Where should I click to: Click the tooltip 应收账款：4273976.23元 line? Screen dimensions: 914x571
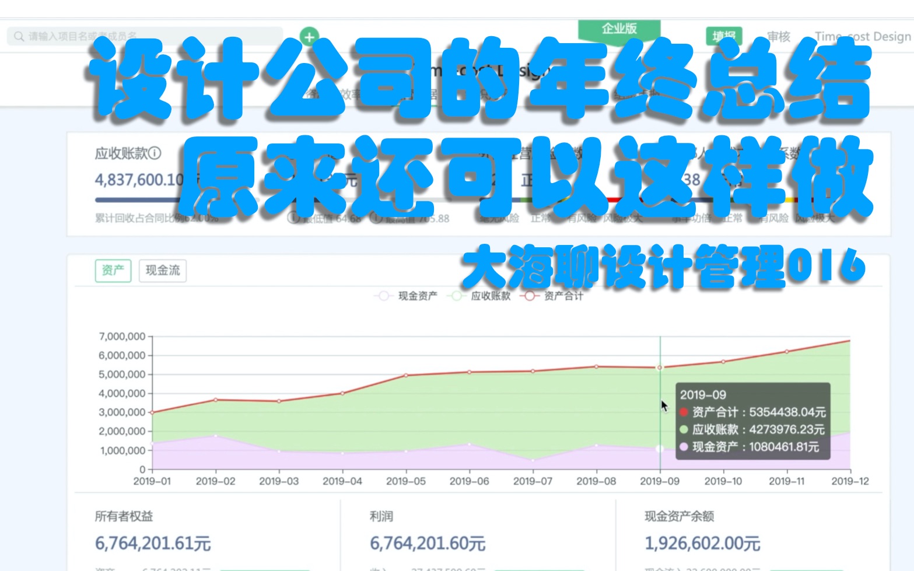(752, 430)
